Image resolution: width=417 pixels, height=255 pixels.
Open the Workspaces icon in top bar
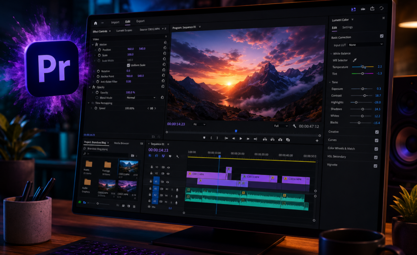[353, 9]
